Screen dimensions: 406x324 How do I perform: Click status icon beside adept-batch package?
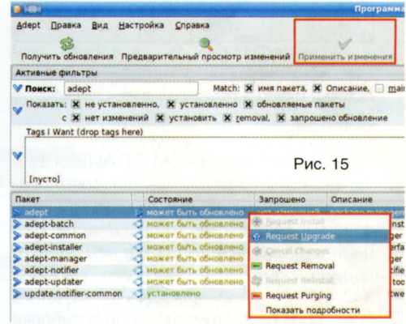click(x=138, y=224)
